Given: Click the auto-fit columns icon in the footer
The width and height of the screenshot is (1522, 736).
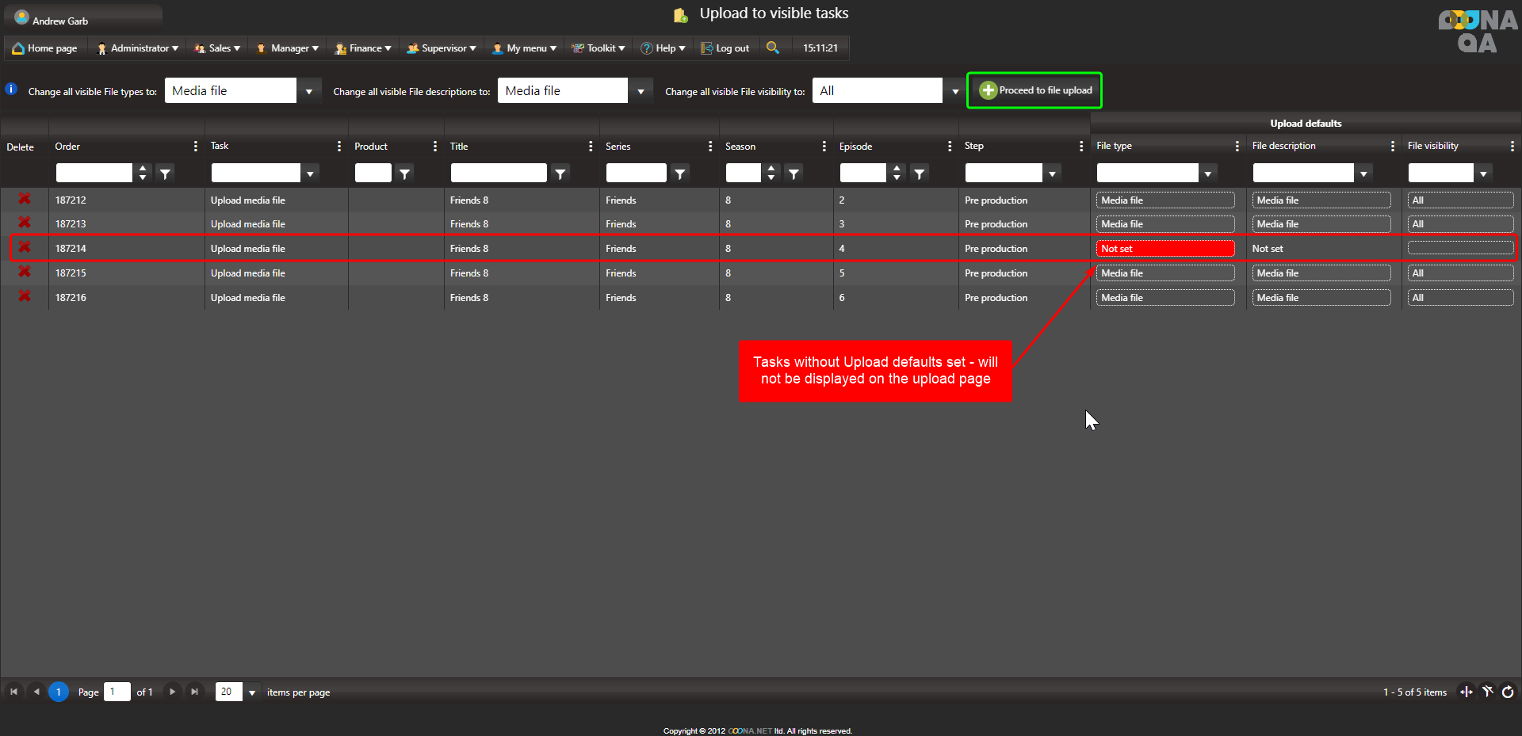Looking at the screenshot, I should (1467, 692).
